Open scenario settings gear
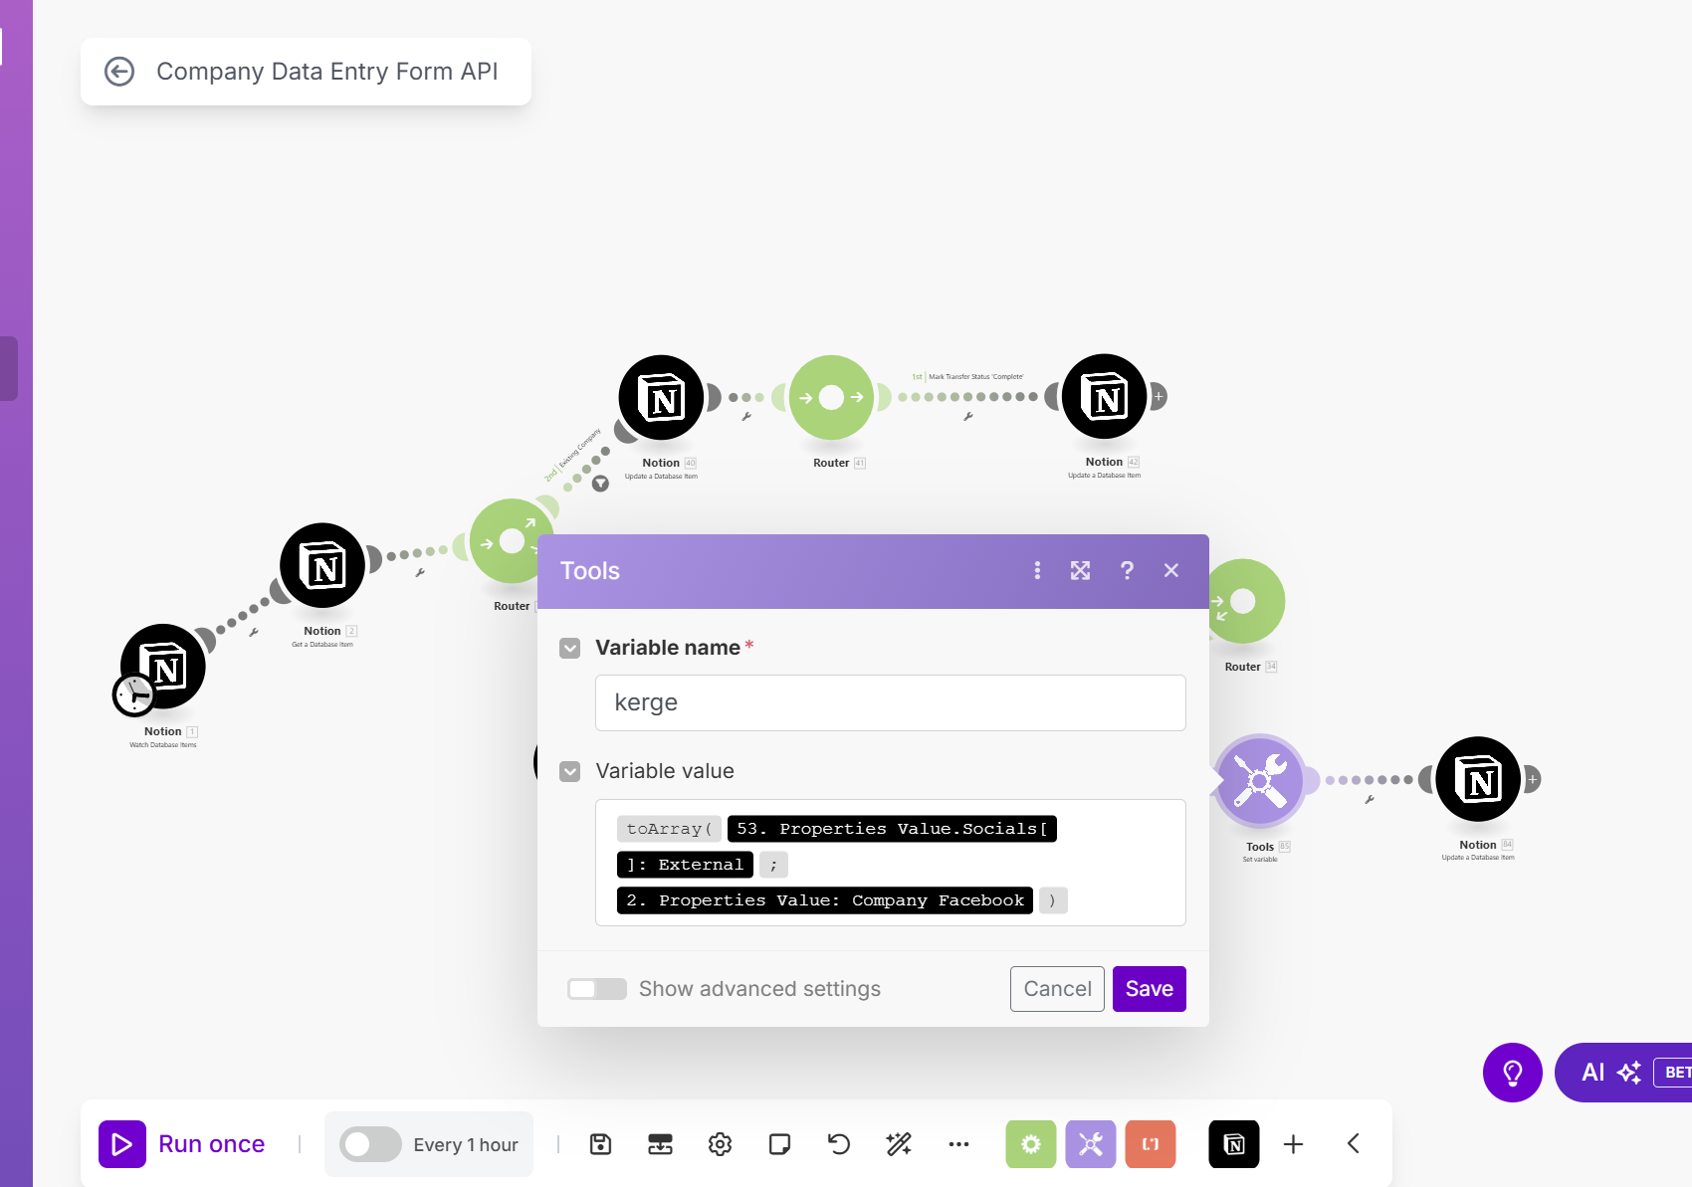 pos(720,1144)
